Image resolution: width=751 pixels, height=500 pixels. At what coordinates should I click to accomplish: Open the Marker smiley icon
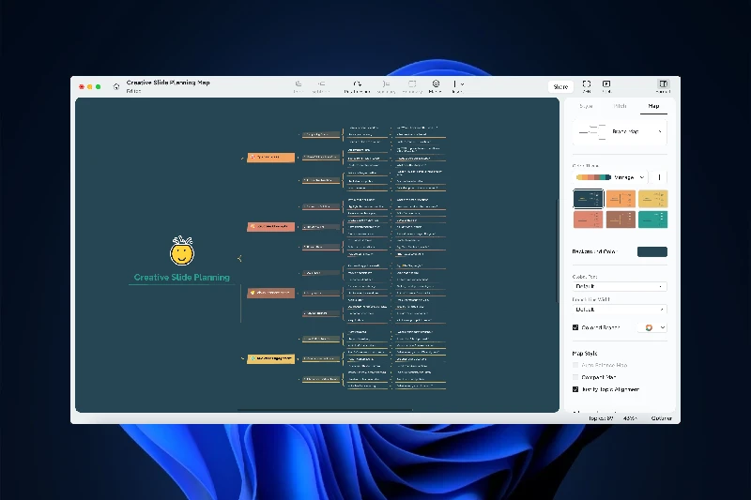tap(435, 84)
